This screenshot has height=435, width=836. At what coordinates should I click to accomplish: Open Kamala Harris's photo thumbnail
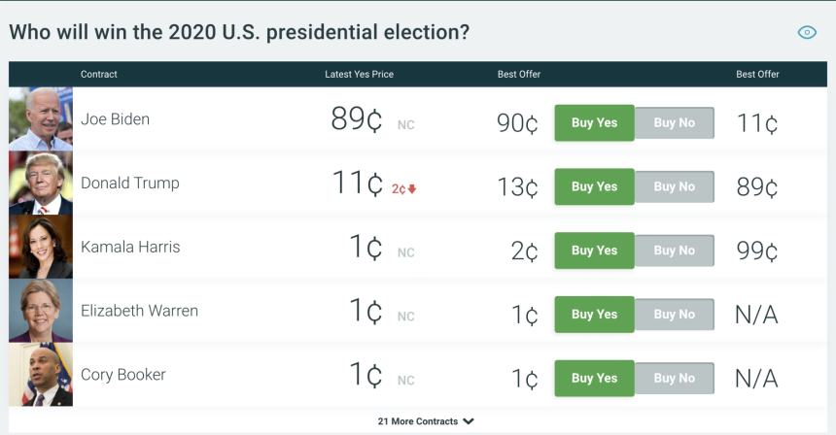click(x=41, y=248)
